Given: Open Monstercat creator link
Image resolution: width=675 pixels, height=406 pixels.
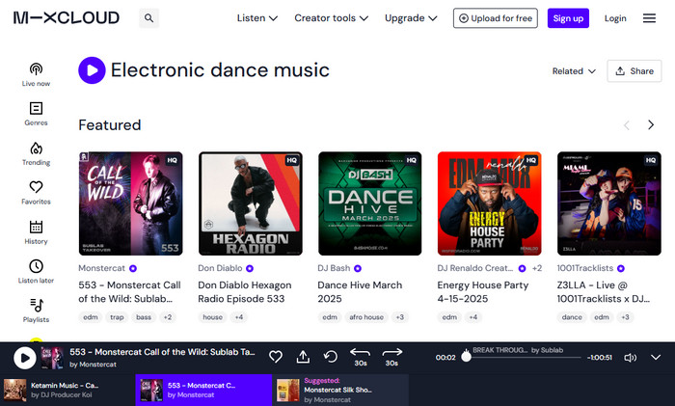Looking at the screenshot, I should (101, 268).
